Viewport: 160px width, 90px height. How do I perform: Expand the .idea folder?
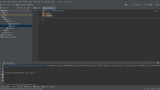(x=1, y=13)
